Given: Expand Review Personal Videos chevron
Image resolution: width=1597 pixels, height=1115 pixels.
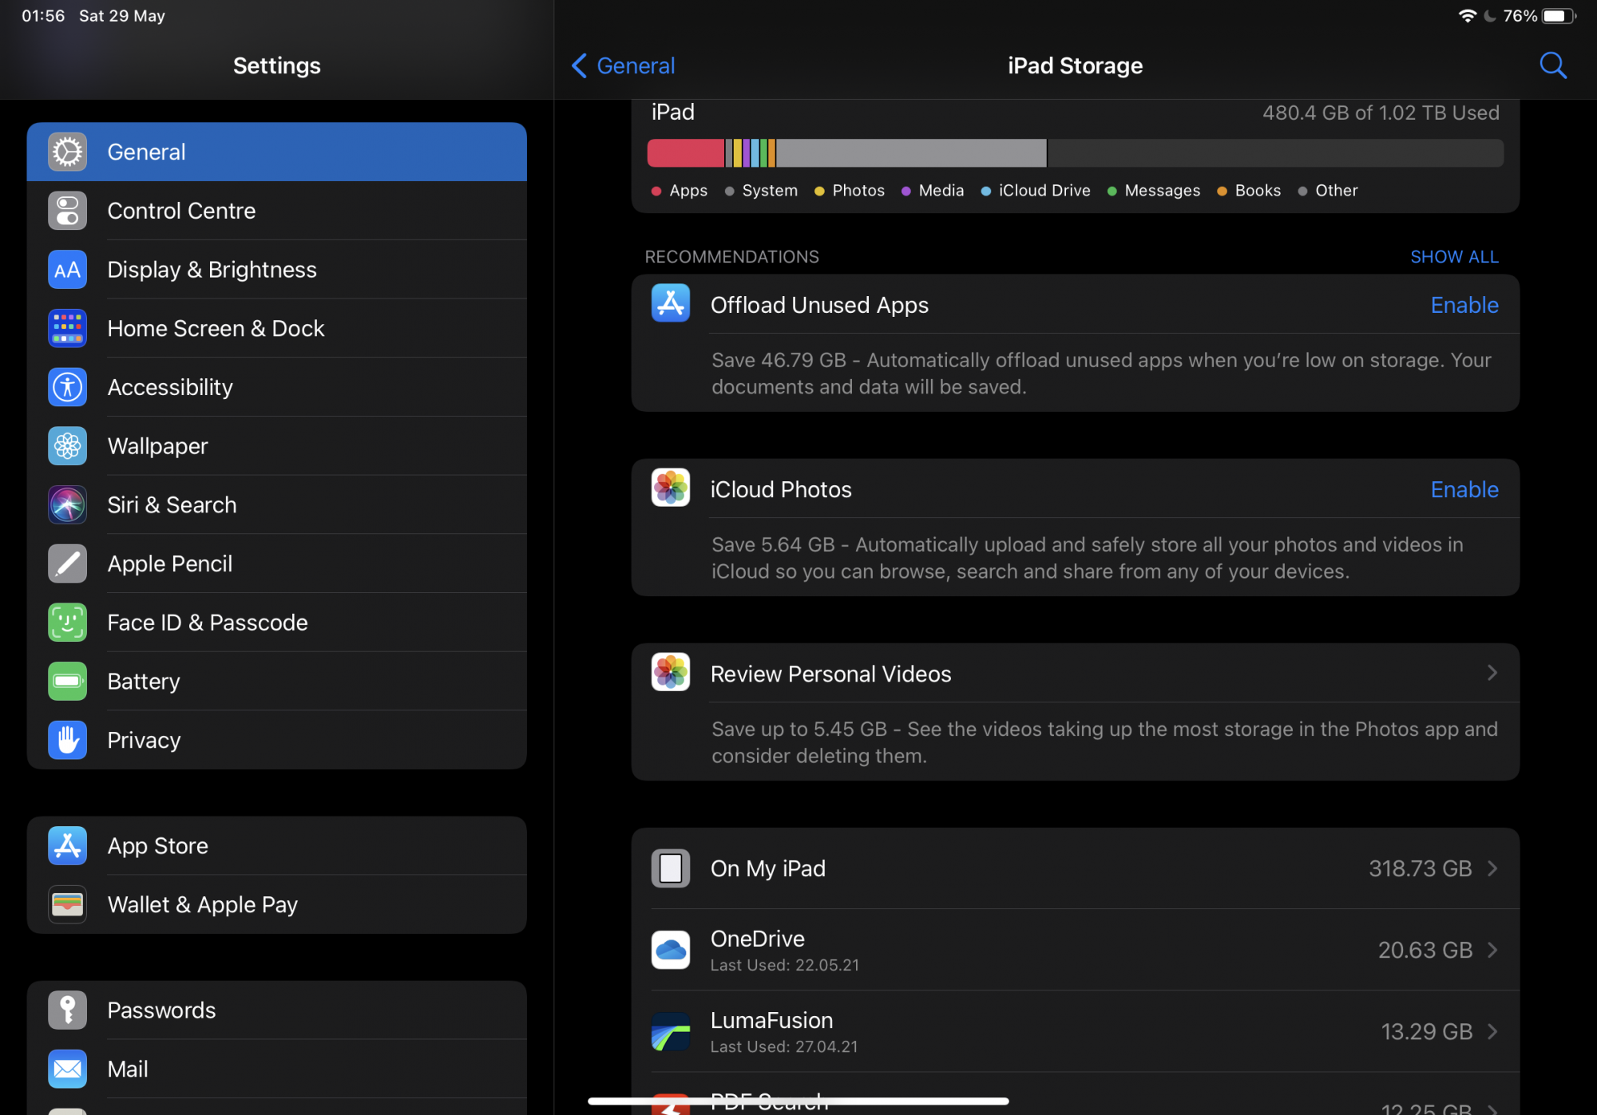Looking at the screenshot, I should coord(1492,673).
